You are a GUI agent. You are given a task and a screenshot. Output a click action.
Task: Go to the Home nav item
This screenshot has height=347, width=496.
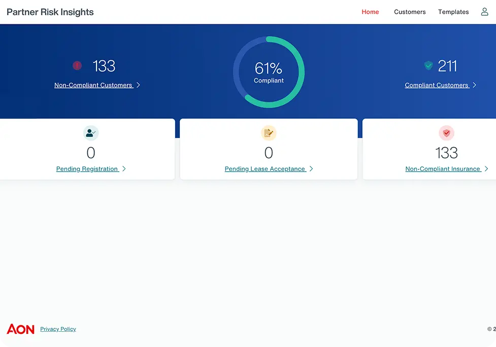click(370, 12)
